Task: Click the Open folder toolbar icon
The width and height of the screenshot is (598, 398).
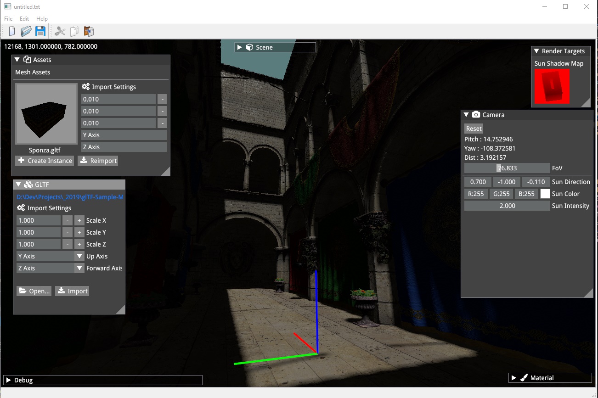Action: point(26,31)
